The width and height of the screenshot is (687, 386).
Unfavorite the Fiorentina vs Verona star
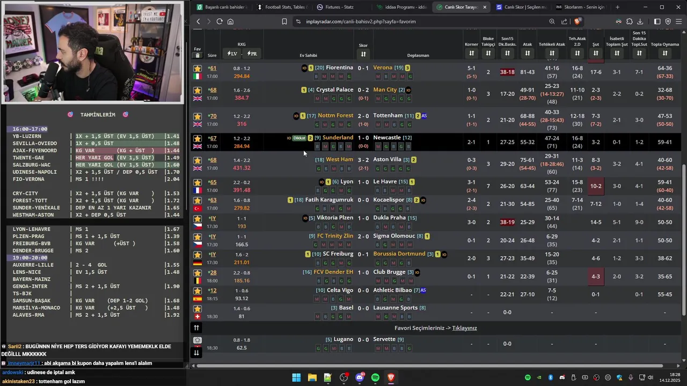[x=198, y=68]
